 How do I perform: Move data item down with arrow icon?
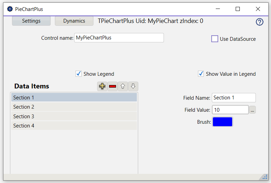tap(133, 86)
